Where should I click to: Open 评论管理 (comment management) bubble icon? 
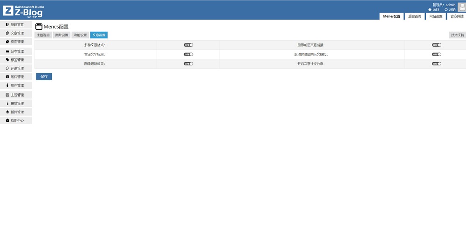tap(7, 68)
